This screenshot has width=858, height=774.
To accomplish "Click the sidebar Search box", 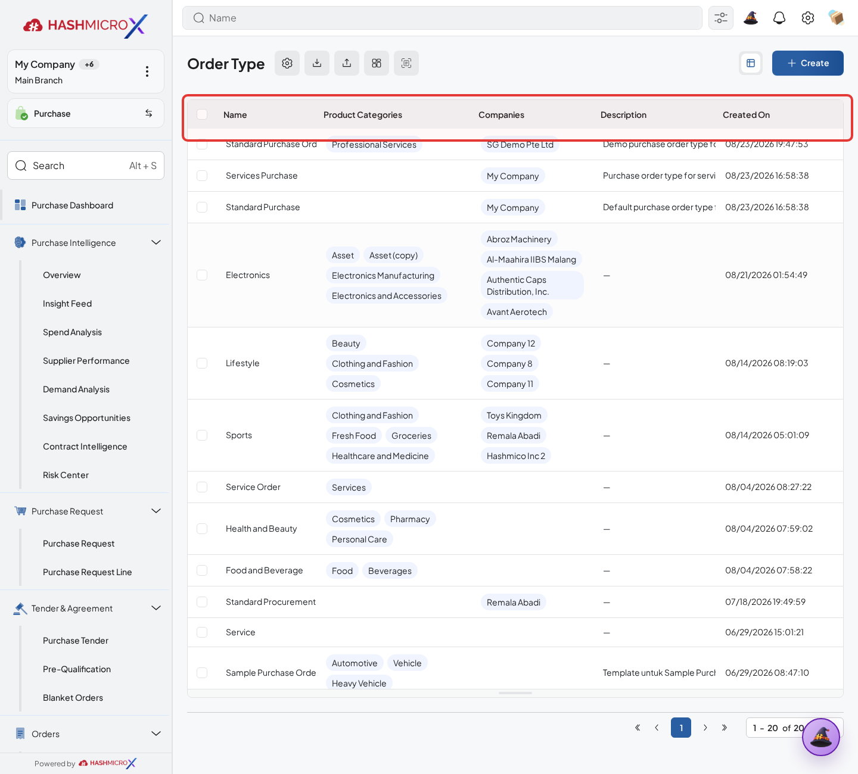I will [x=86, y=166].
